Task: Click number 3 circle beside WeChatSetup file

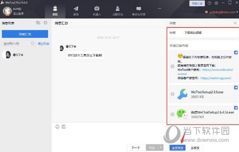Action: (172, 114)
